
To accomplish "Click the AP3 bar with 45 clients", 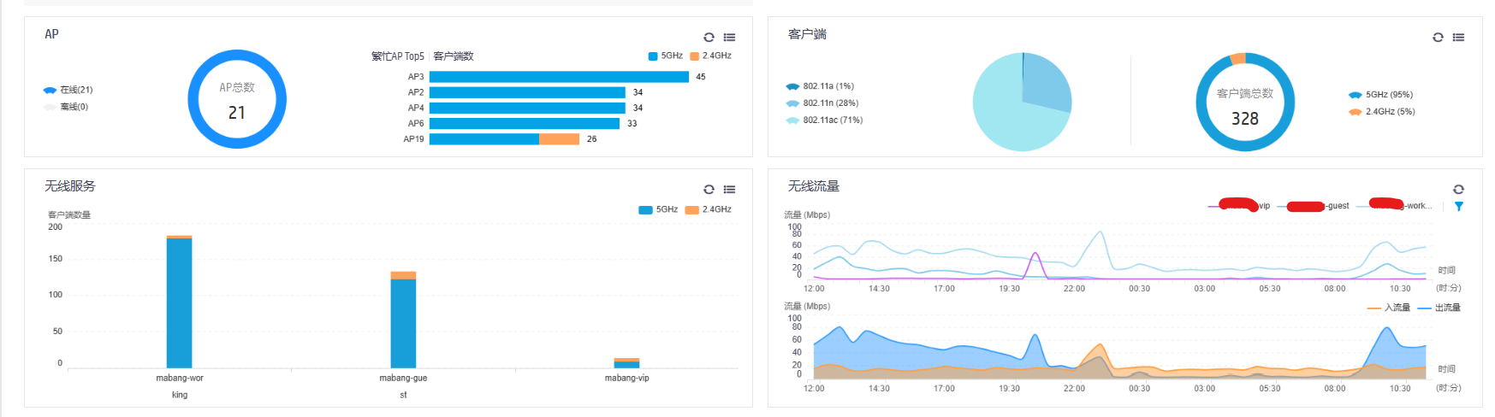I will click(x=559, y=77).
